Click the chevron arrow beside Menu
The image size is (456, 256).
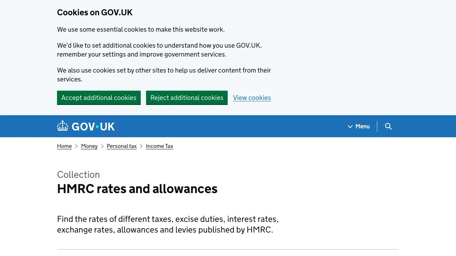[350, 127]
